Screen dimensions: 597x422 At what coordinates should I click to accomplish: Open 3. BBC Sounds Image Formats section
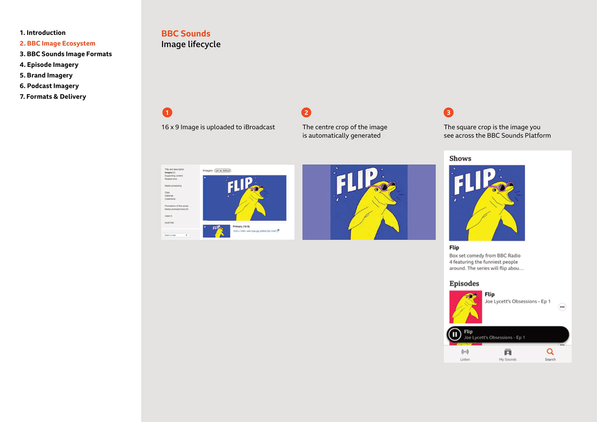(66, 54)
